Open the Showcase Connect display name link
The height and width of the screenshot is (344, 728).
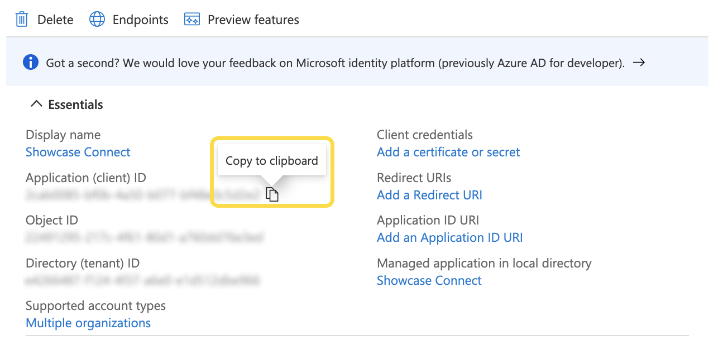[x=78, y=152]
